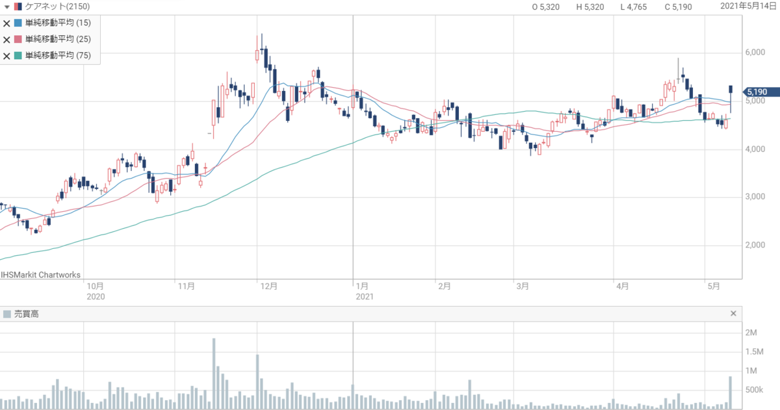Remove the 単純移動平均 (75) indicator

6,55
